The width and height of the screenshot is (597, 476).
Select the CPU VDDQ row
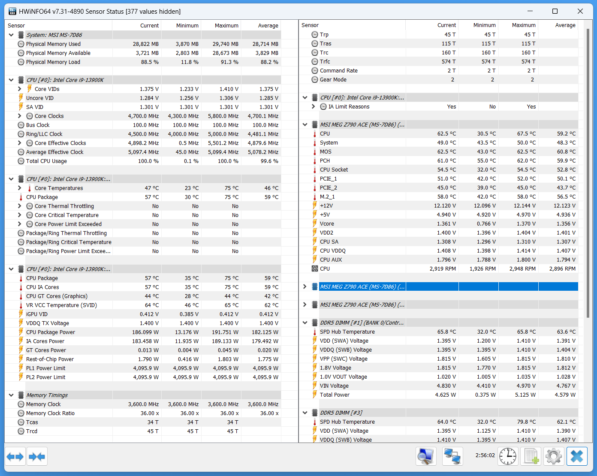coord(439,251)
